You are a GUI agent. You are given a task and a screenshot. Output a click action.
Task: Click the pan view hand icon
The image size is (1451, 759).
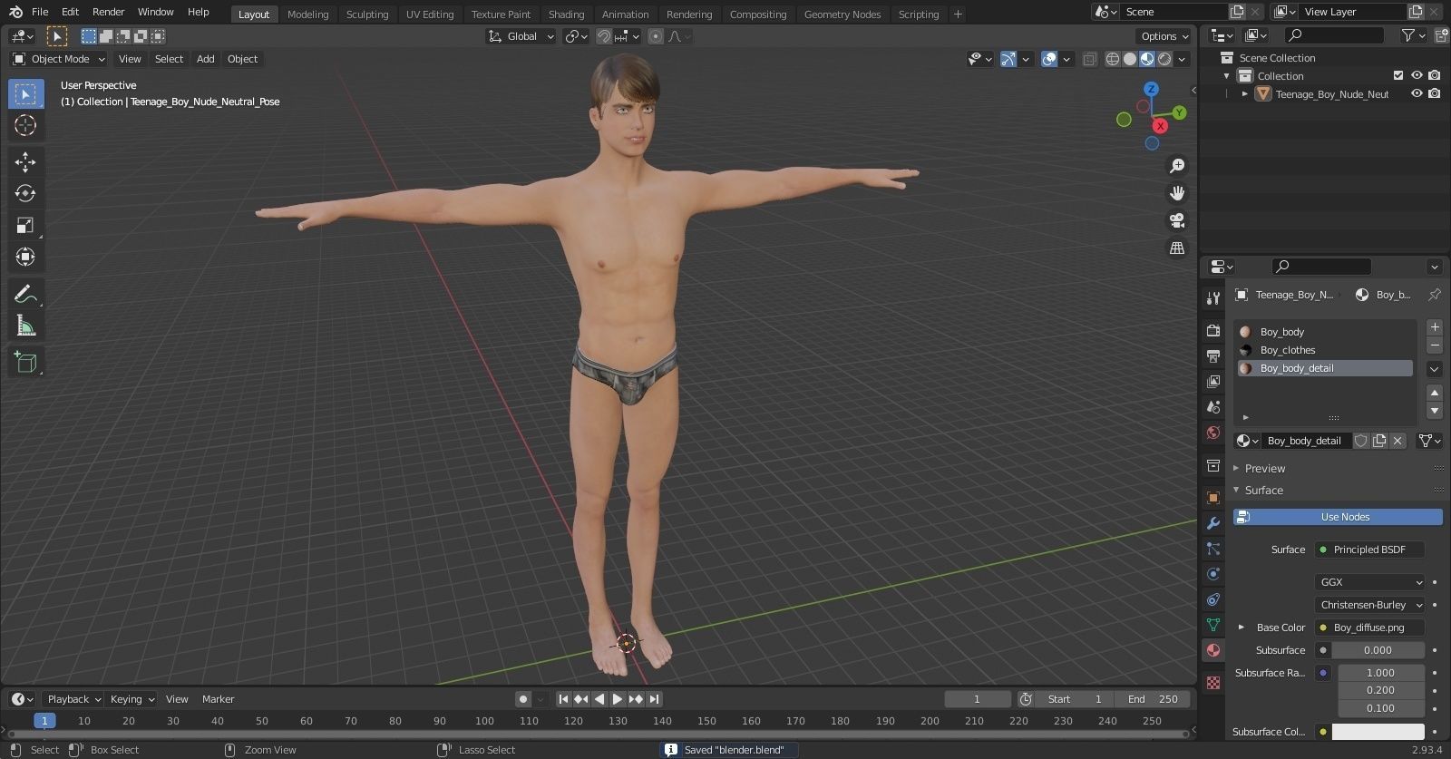click(1177, 193)
